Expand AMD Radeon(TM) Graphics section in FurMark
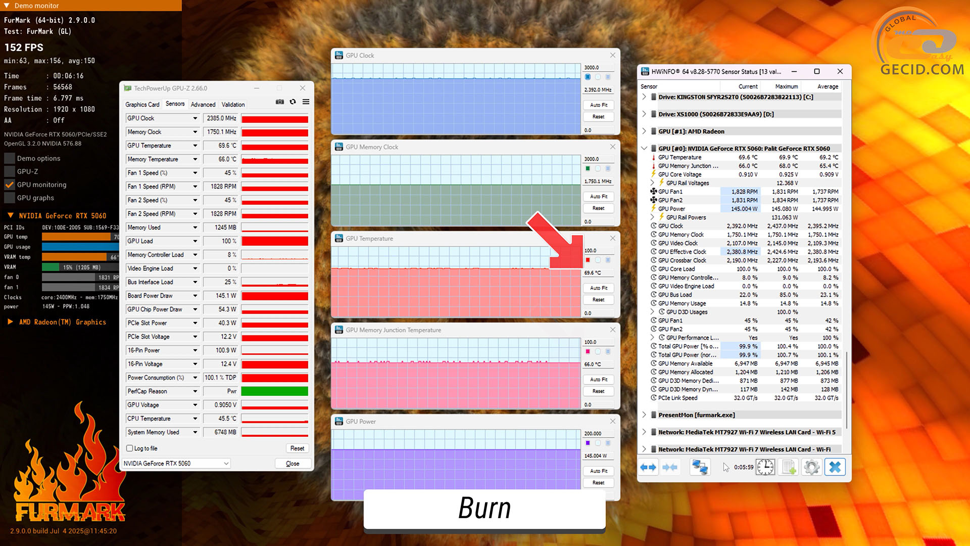This screenshot has height=546, width=970. (x=10, y=322)
